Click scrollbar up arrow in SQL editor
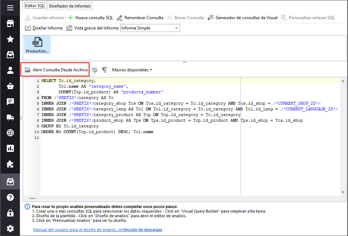The height and width of the screenshot is (236, 348). pyautogui.click(x=343, y=81)
